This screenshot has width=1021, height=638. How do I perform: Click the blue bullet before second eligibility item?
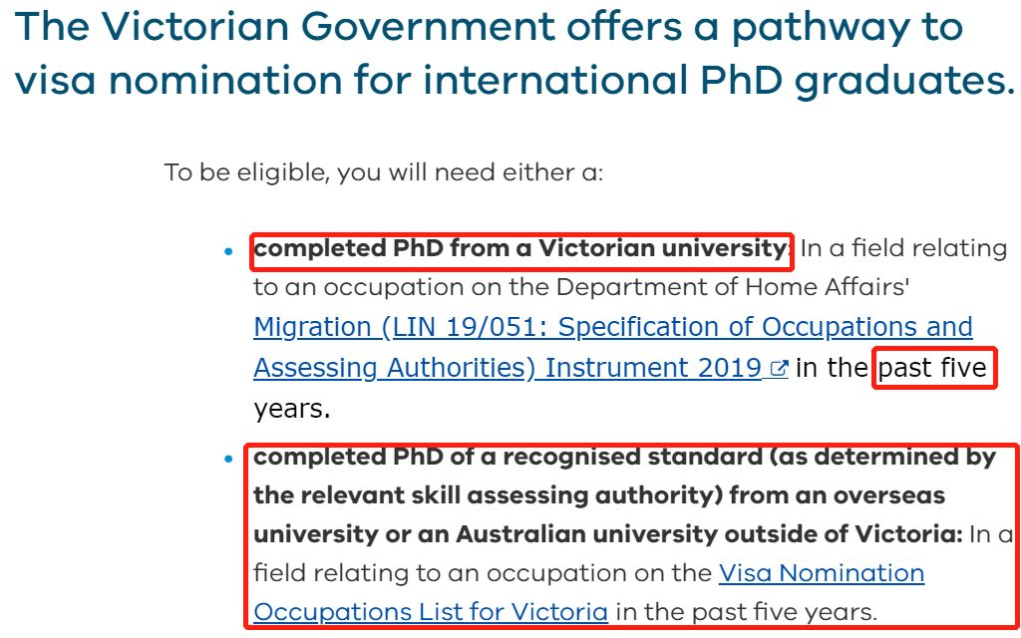(x=228, y=459)
